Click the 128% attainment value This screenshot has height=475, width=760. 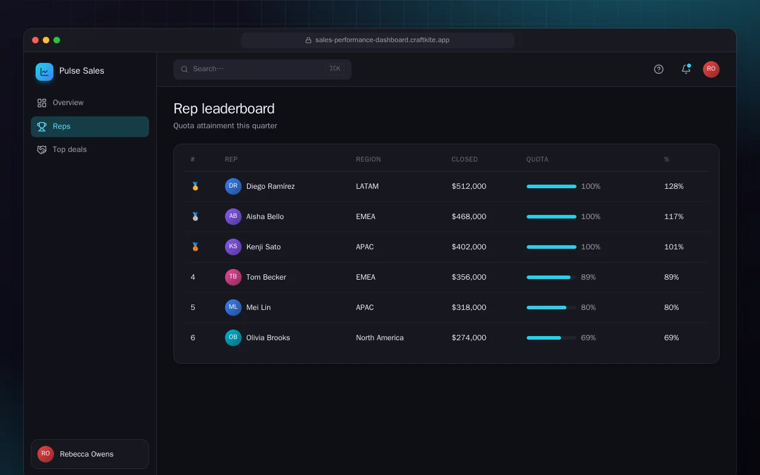pos(674,186)
